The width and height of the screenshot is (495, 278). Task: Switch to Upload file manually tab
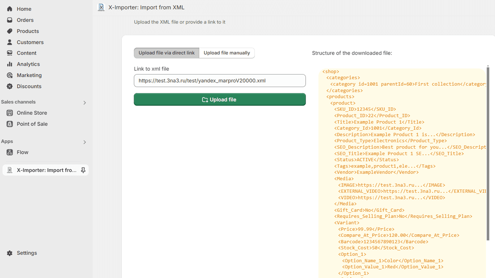tap(227, 53)
